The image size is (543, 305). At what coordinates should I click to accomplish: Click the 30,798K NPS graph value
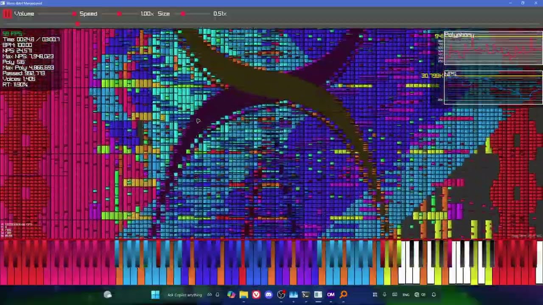coord(432,76)
